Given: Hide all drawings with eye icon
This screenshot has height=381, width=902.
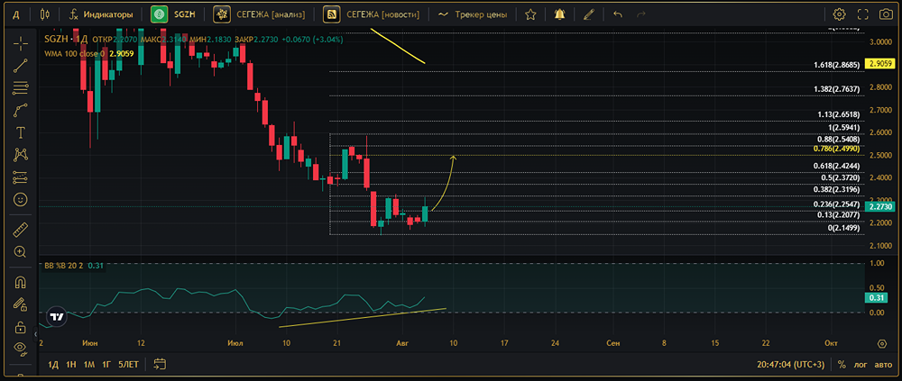Looking at the screenshot, I should [x=21, y=347].
